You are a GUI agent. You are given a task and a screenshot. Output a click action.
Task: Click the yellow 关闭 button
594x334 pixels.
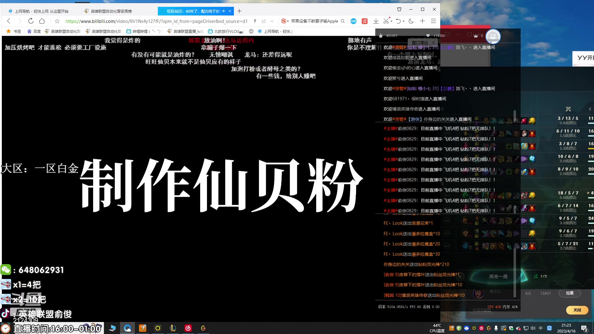577,310
